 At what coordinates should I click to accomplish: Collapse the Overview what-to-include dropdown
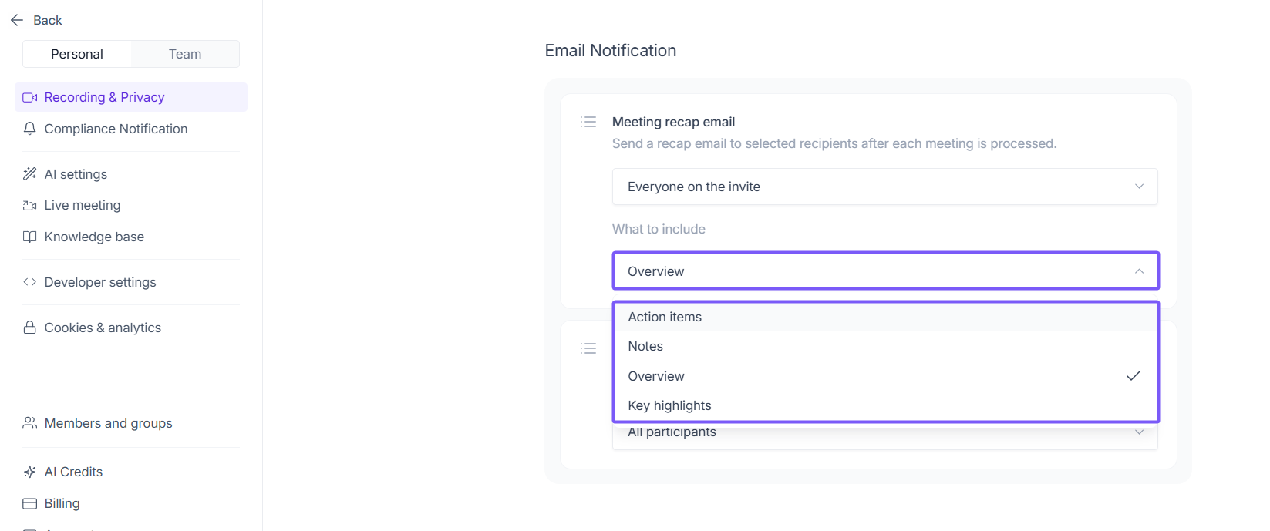pyautogui.click(x=884, y=271)
